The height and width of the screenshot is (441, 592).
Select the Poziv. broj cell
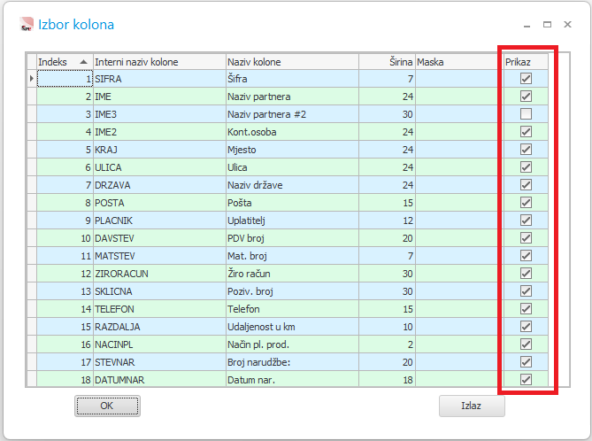tap(292, 291)
